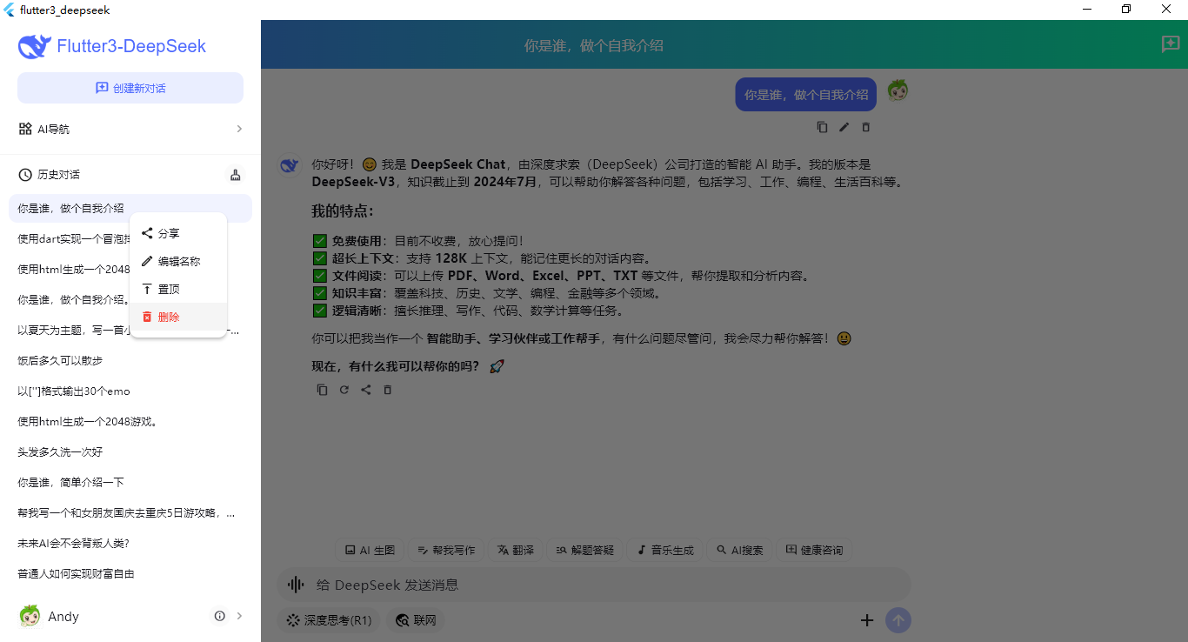The width and height of the screenshot is (1188, 642).
Task: Share the DeepSeek reply
Action: pyautogui.click(x=365, y=390)
